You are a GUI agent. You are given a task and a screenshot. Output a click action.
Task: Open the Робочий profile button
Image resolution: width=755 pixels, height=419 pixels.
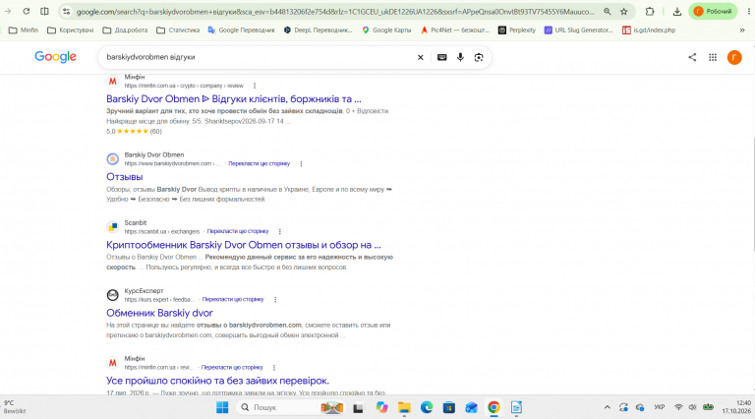coord(713,11)
